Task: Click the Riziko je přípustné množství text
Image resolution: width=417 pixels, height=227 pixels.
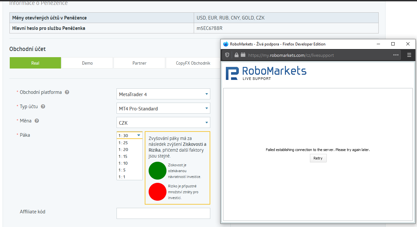Action: click(183, 192)
